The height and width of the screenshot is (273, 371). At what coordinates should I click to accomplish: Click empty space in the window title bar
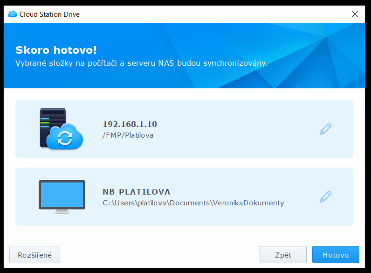(210, 14)
